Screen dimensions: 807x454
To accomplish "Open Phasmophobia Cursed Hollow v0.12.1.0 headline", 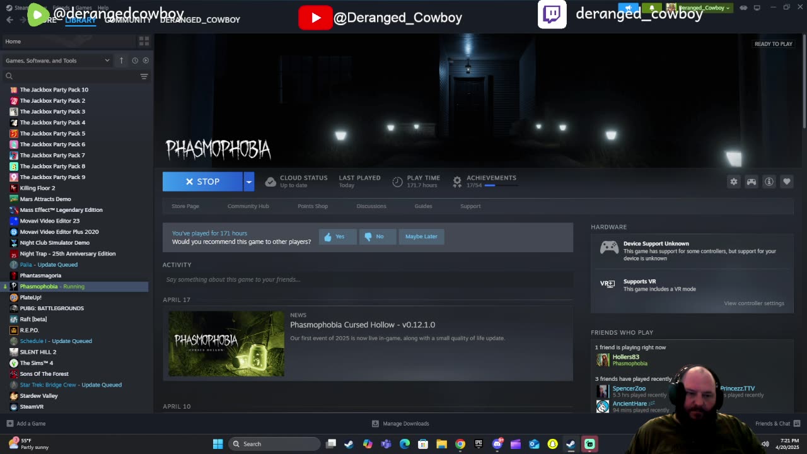I will tap(363, 325).
